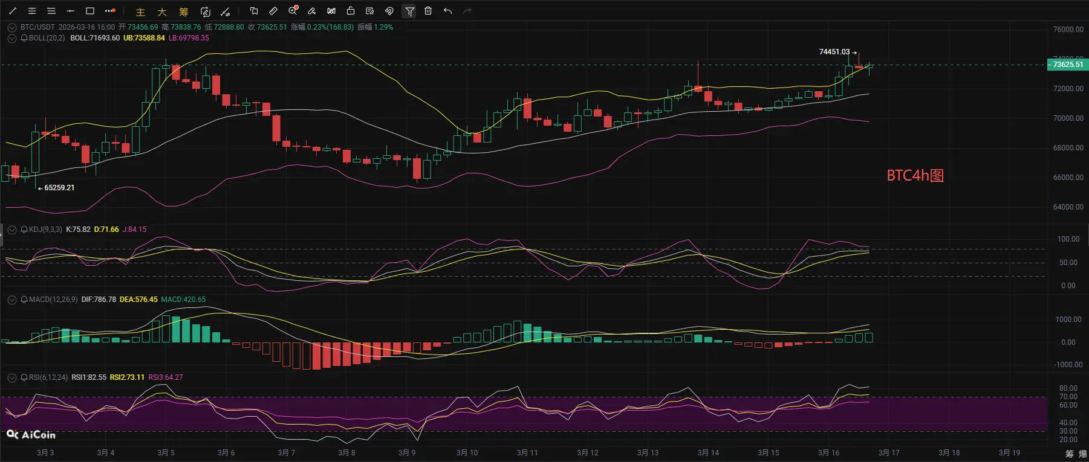Click the J:84.15 value
Viewport: 1089px width, 462px height.
click(x=134, y=229)
